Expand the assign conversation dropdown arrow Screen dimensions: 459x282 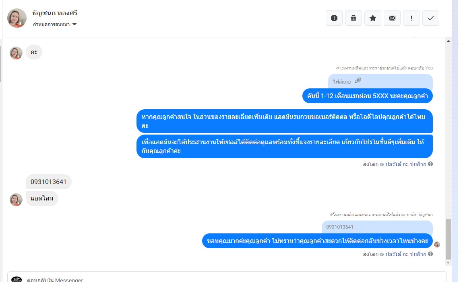coord(74,24)
